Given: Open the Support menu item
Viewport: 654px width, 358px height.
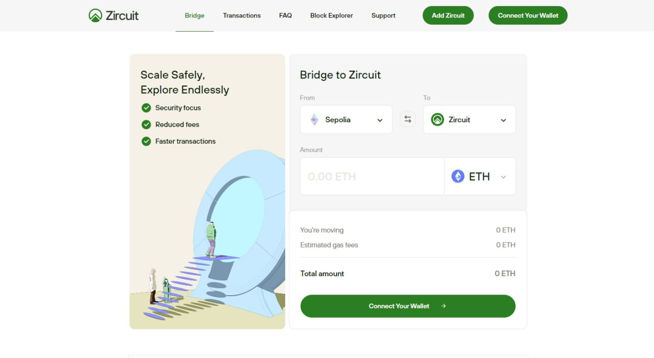Looking at the screenshot, I should [383, 15].
